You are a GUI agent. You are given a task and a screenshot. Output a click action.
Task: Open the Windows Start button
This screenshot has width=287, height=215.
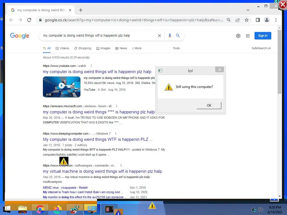(x=7, y=209)
